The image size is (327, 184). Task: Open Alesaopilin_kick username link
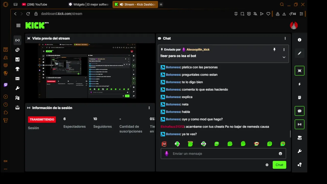tap(198, 50)
